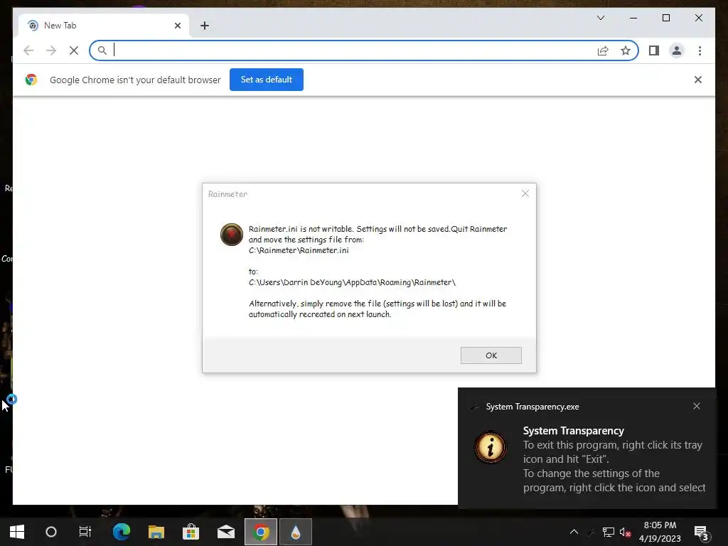
Task: Open the taskbar clock and date
Action: tap(660, 532)
